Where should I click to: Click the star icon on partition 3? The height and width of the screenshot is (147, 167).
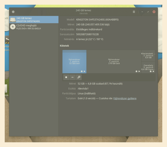click(136, 71)
